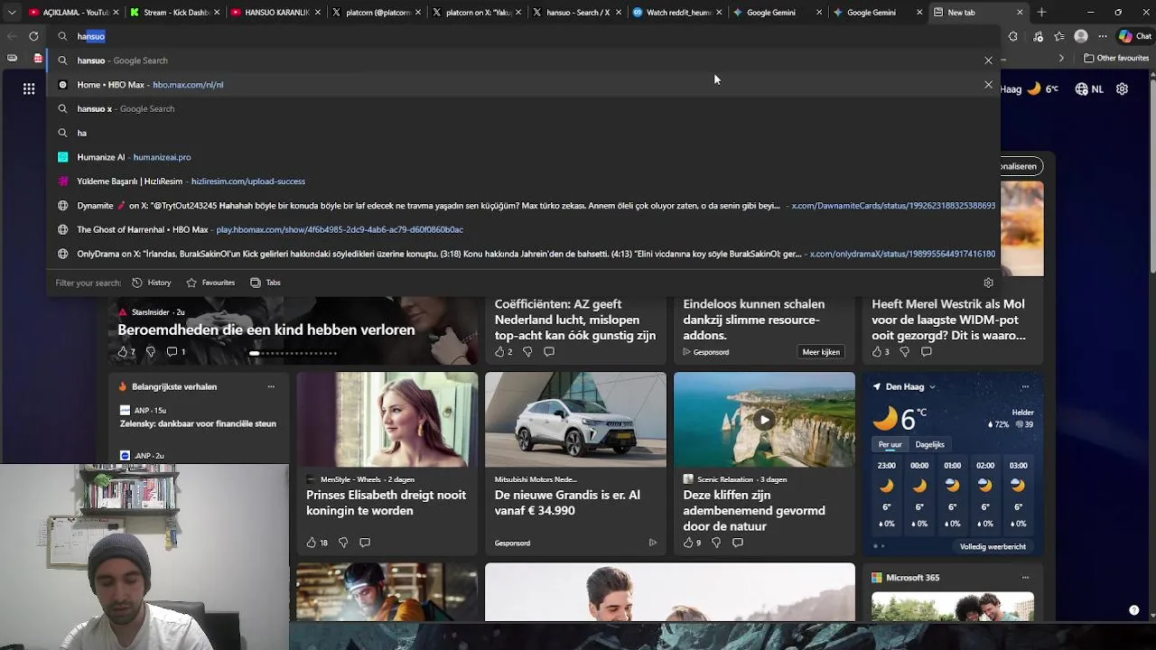1156x650 pixels.
Task: Play the cliffs video thumbnail
Action: (764, 420)
